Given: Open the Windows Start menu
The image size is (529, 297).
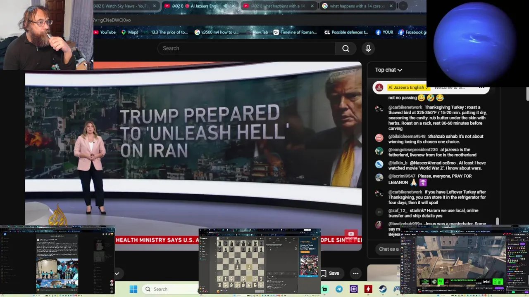Looking at the screenshot, I should tap(133, 289).
